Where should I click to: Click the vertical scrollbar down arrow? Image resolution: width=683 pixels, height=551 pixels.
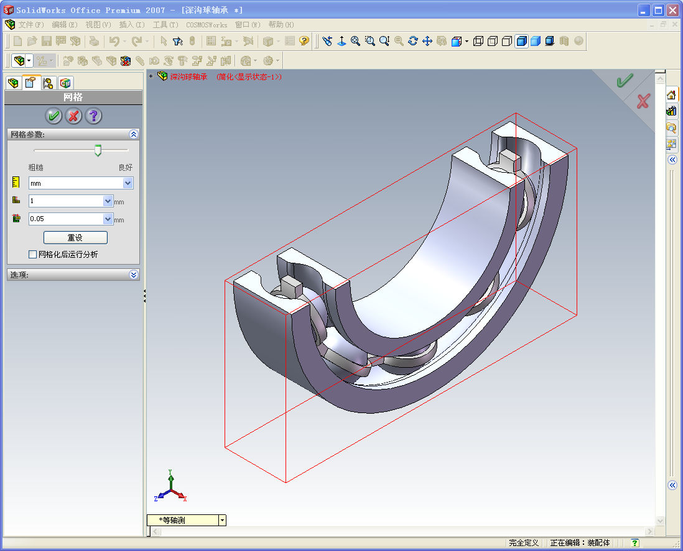(660, 521)
